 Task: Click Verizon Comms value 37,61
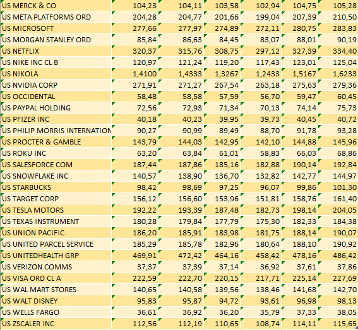click(306, 268)
